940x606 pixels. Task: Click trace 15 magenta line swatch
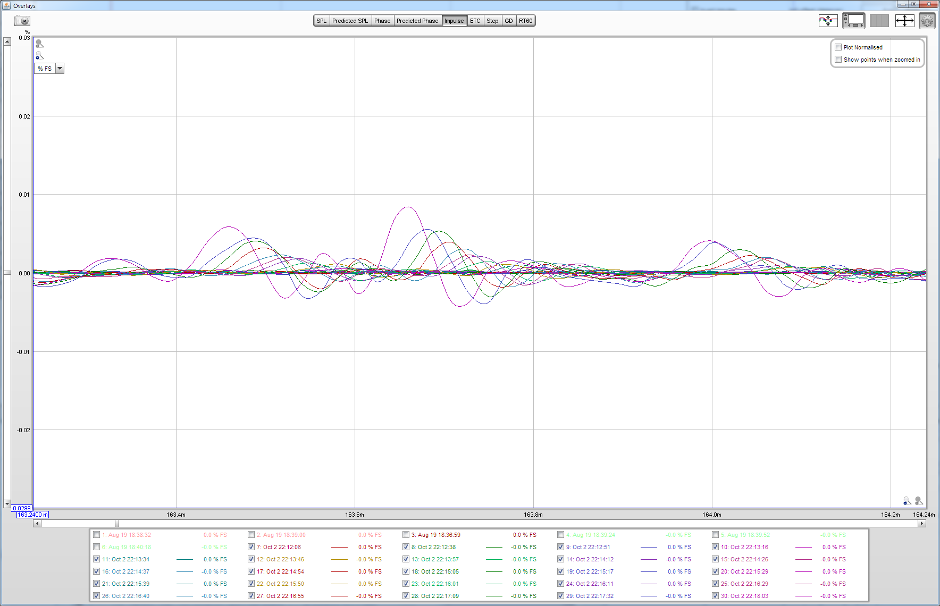pos(803,559)
